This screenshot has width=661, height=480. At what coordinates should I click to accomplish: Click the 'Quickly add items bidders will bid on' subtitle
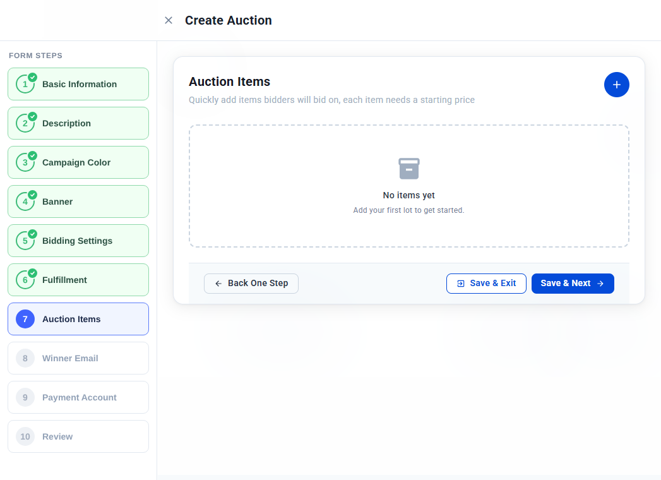point(332,100)
